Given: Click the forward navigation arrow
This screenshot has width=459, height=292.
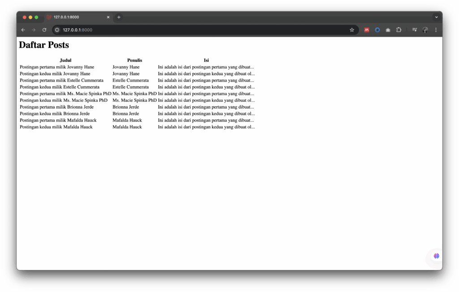Looking at the screenshot, I should (x=34, y=30).
